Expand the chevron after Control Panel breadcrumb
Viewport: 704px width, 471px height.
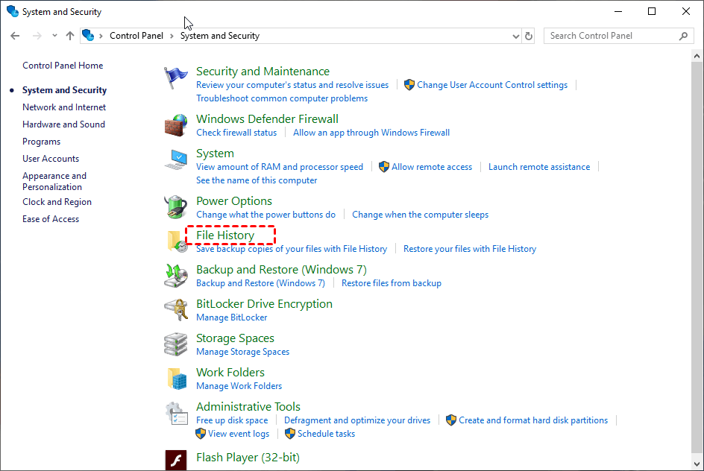tap(172, 36)
